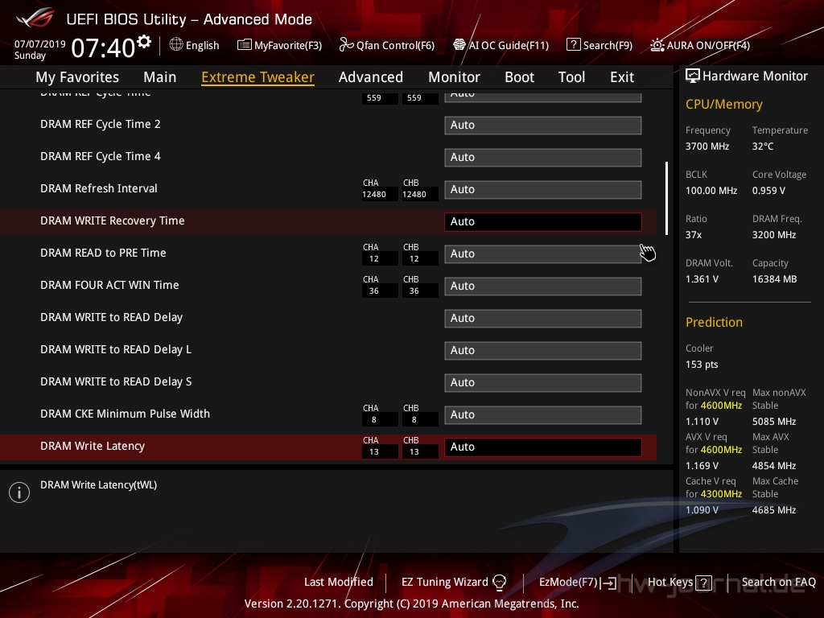The height and width of the screenshot is (618, 824).
Task: Select DRAM WRITE Recovery Time label
Action: click(x=113, y=220)
